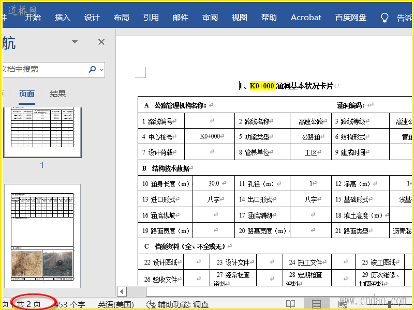This screenshot has height=310, width=414.
Task: Click the 工区 value cell
Action: click(311, 152)
